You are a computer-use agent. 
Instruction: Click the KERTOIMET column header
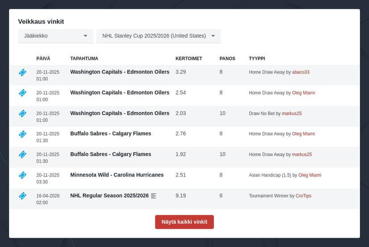189,58
